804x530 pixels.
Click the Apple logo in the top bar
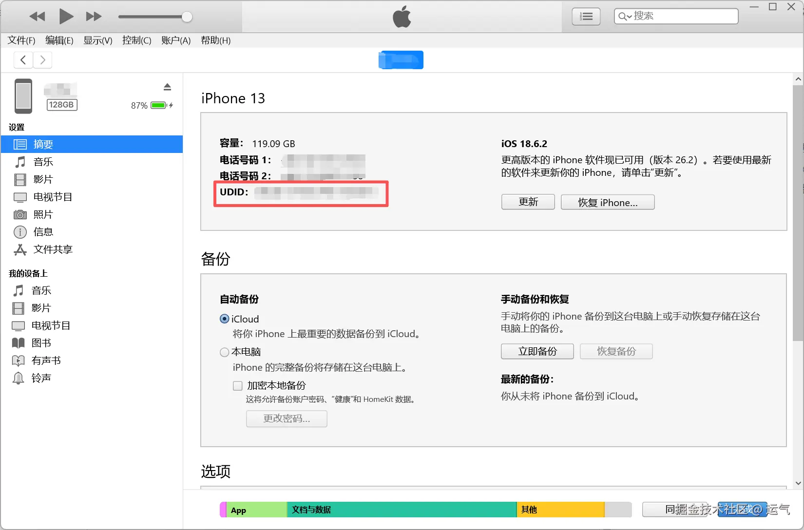pyautogui.click(x=402, y=17)
